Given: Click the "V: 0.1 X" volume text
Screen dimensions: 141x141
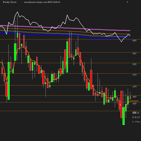Looking at the screenshot, I should coord(136,117).
